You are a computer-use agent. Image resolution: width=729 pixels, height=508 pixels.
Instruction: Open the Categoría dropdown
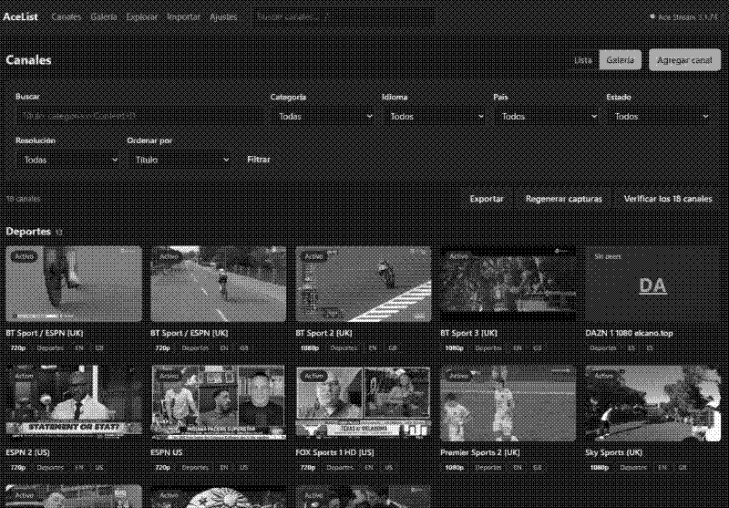[x=323, y=117]
